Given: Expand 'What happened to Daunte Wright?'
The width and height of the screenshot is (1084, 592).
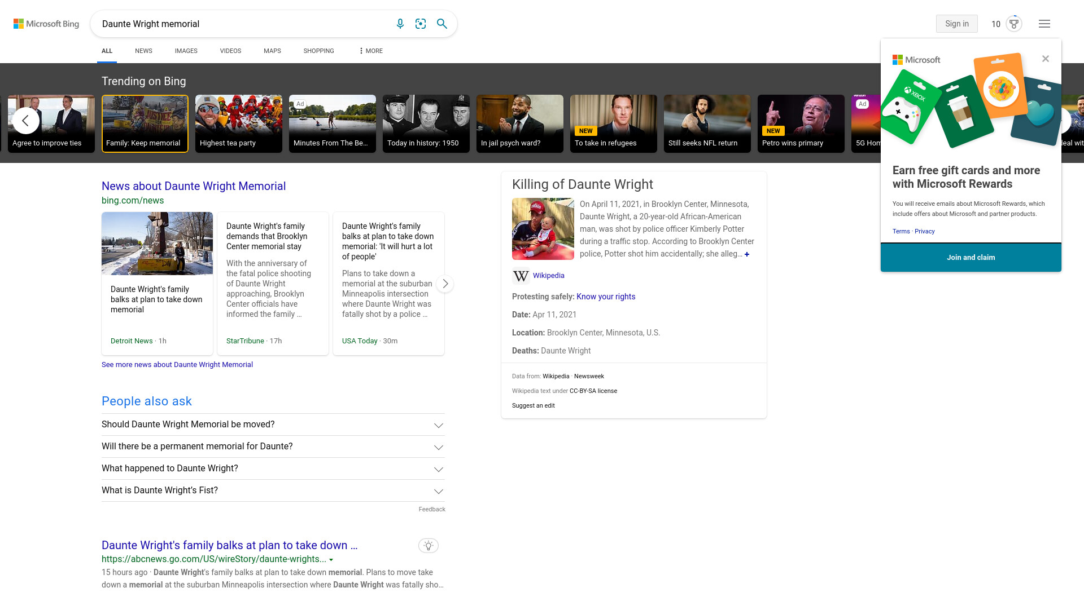Looking at the screenshot, I should coord(273,469).
